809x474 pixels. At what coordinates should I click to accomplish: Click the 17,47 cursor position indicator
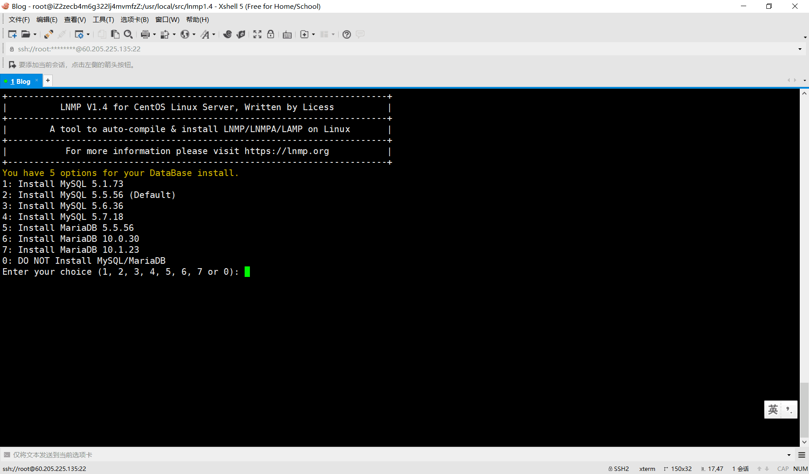click(712, 469)
